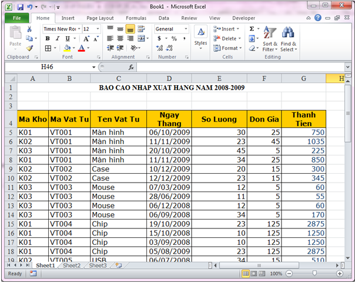Open Excel Help question mark icon
The width and height of the screenshot is (355, 283).
tap(318, 18)
